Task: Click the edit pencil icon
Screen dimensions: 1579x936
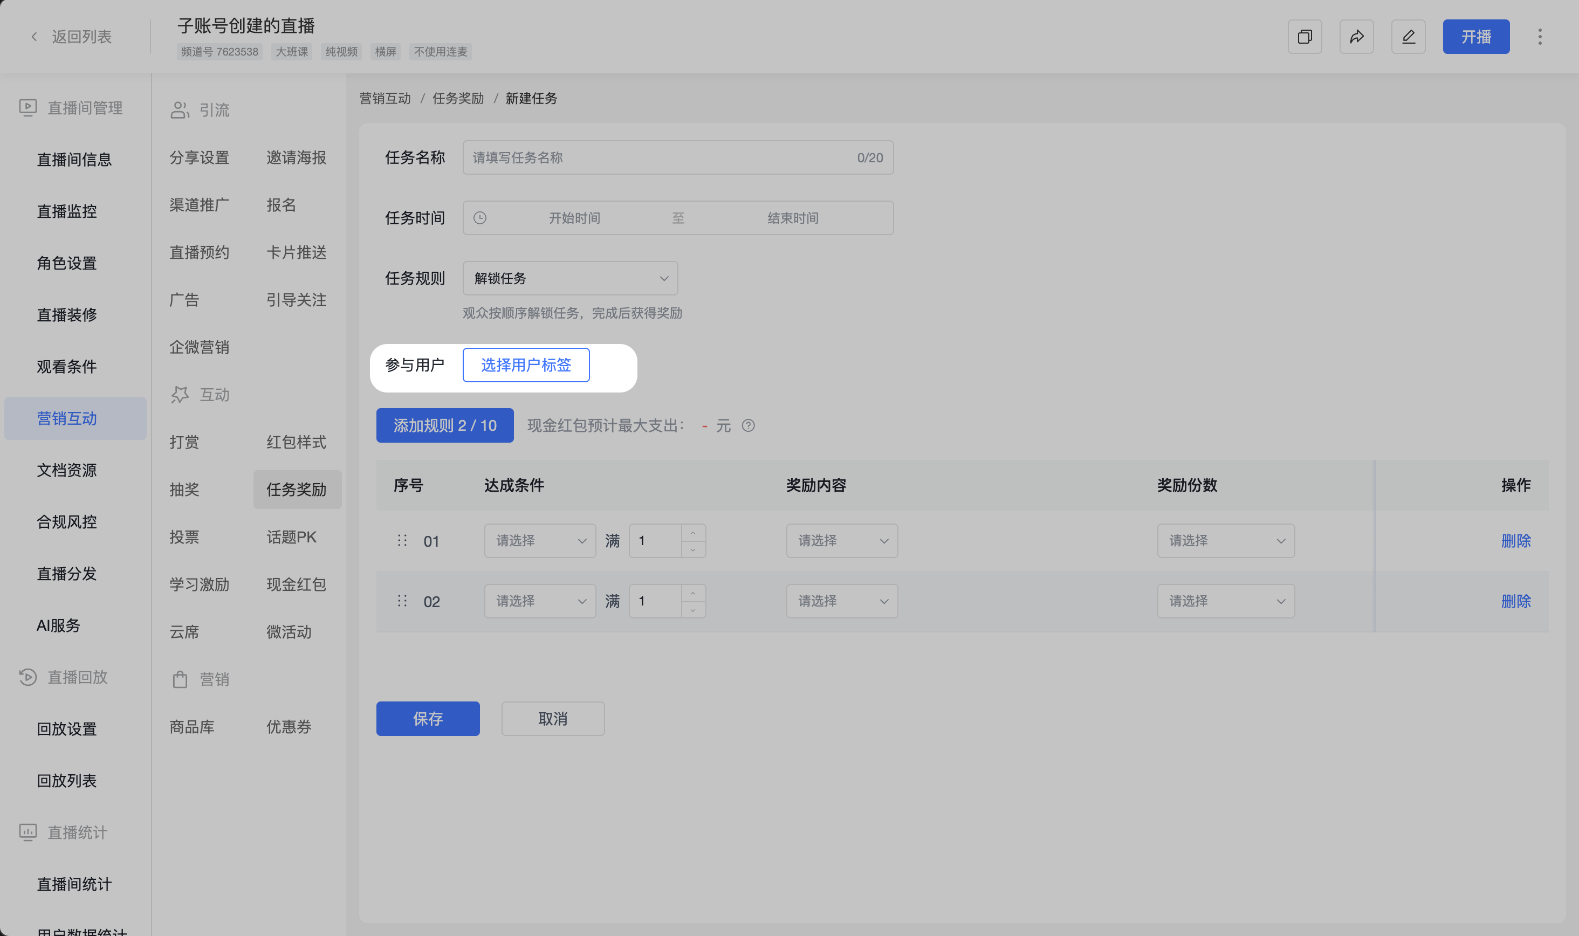Action: coord(1408,37)
